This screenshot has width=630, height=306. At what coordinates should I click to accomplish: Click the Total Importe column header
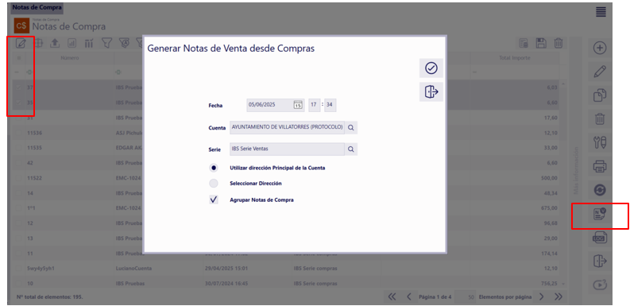click(x=514, y=58)
